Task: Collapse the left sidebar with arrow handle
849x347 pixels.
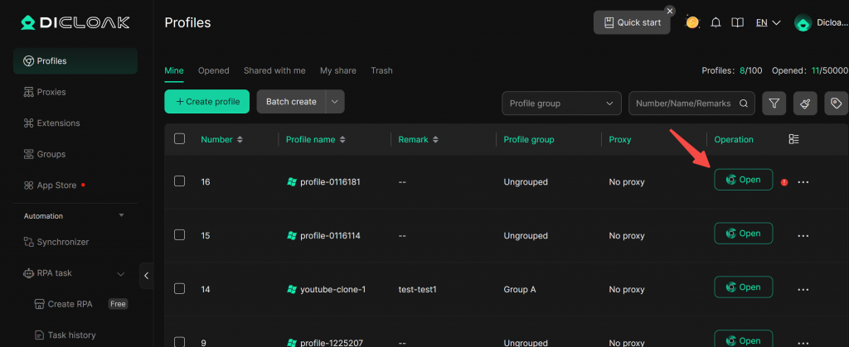Action: point(147,276)
